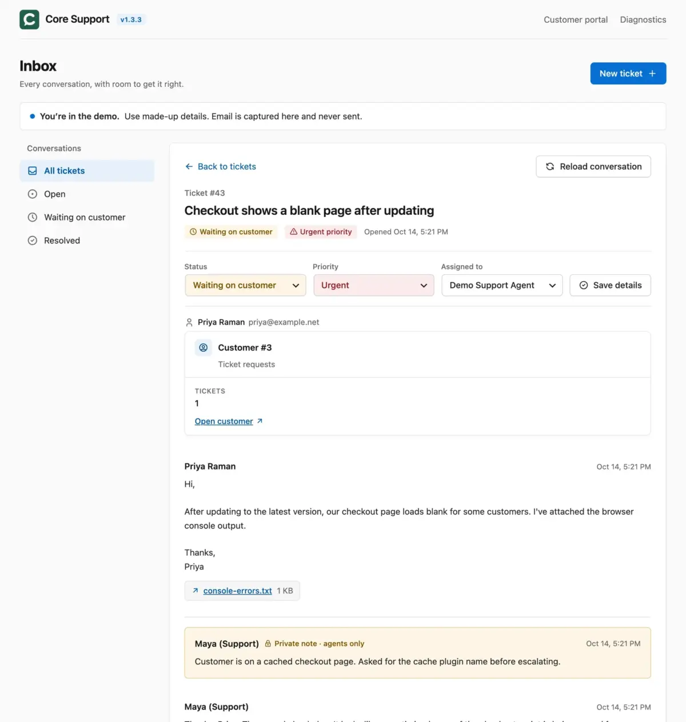The width and height of the screenshot is (686, 722).
Task: Click the Maya (Support) private note author name
Action: (227, 644)
